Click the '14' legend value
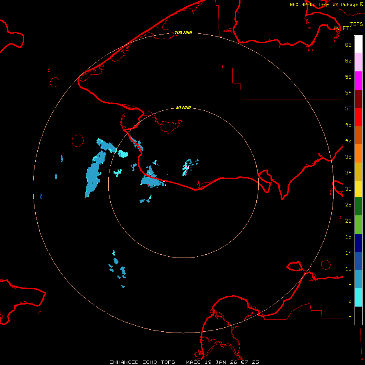This screenshot has width=365, height=365. point(348,253)
